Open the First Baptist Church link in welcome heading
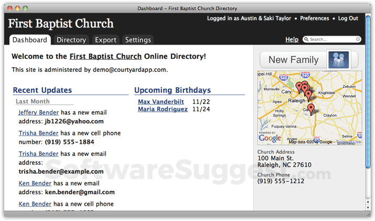Screen dimensions: 375x221 (x=105, y=57)
